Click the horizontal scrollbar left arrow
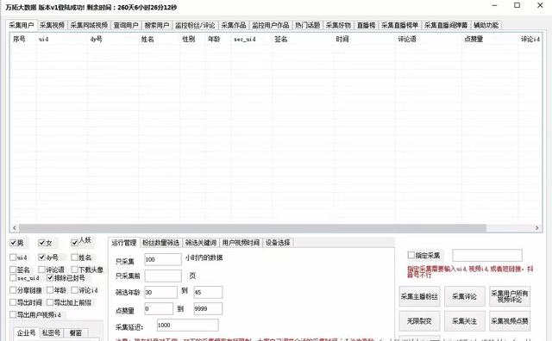The image size is (552, 341). coord(14,228)
